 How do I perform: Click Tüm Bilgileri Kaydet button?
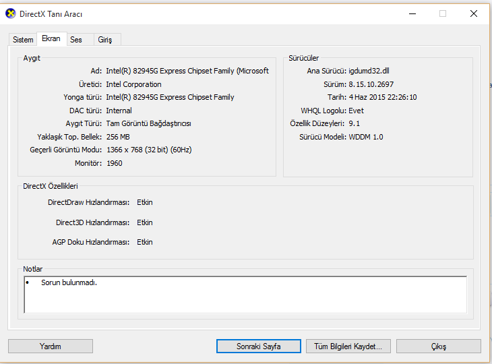[x=348, y=346]
